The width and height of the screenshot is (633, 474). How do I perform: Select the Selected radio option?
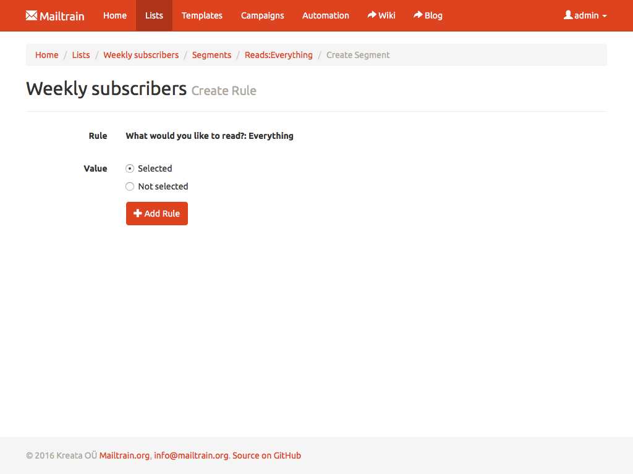click(130, 168)
